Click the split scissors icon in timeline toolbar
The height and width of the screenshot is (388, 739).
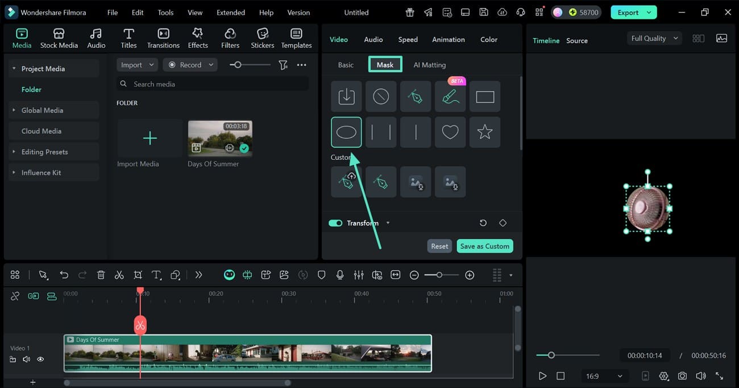(x=119, y=275)
